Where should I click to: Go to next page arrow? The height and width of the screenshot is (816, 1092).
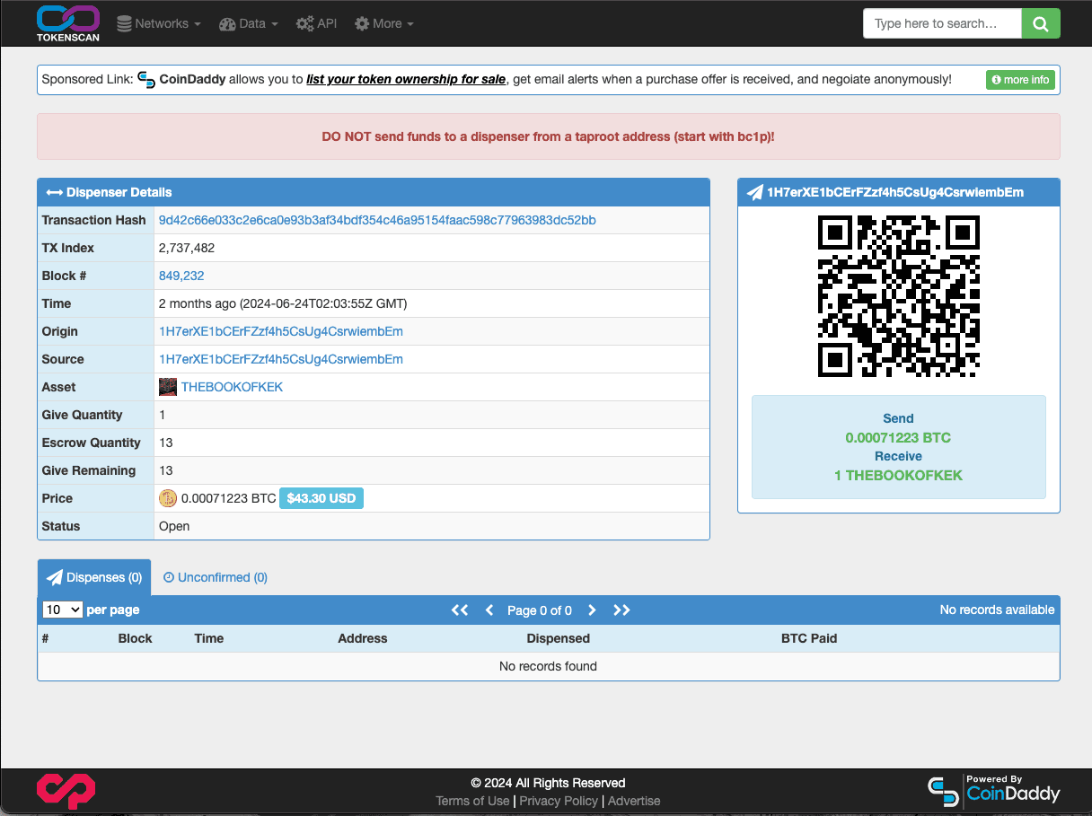tap(592, 610)
